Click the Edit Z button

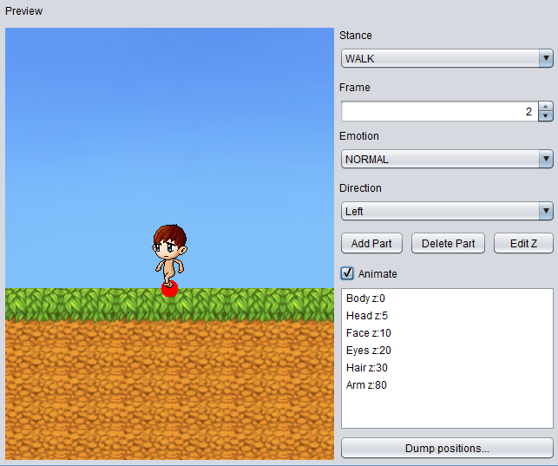click(x=522, y=243)
